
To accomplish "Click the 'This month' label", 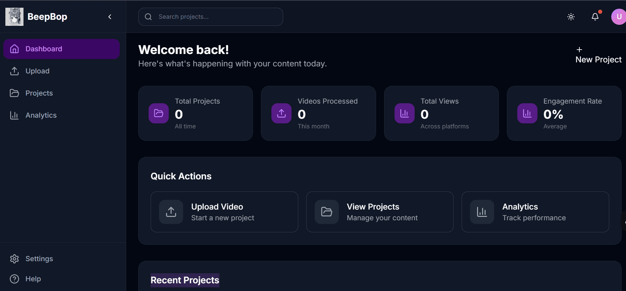I will (314, 126).
